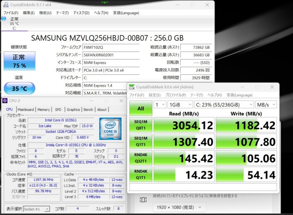Click the SEQ1M Q1T1 read result 1307.40
Screen dimensions: 293x215
click(184, 141)
